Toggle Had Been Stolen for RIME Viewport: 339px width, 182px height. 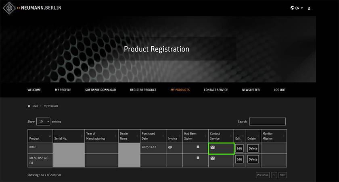pyautogui.click(x=198, y=147)
